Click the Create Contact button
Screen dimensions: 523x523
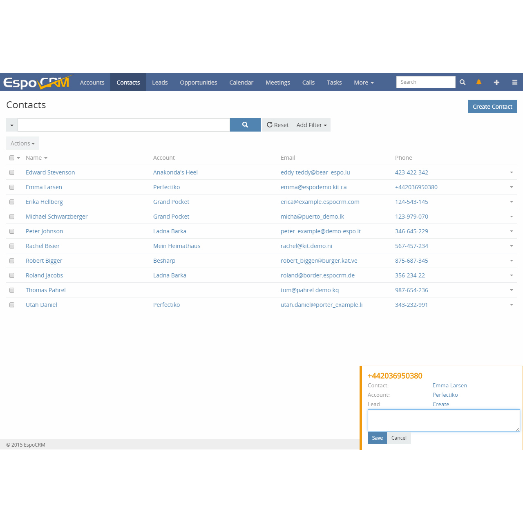492,107
